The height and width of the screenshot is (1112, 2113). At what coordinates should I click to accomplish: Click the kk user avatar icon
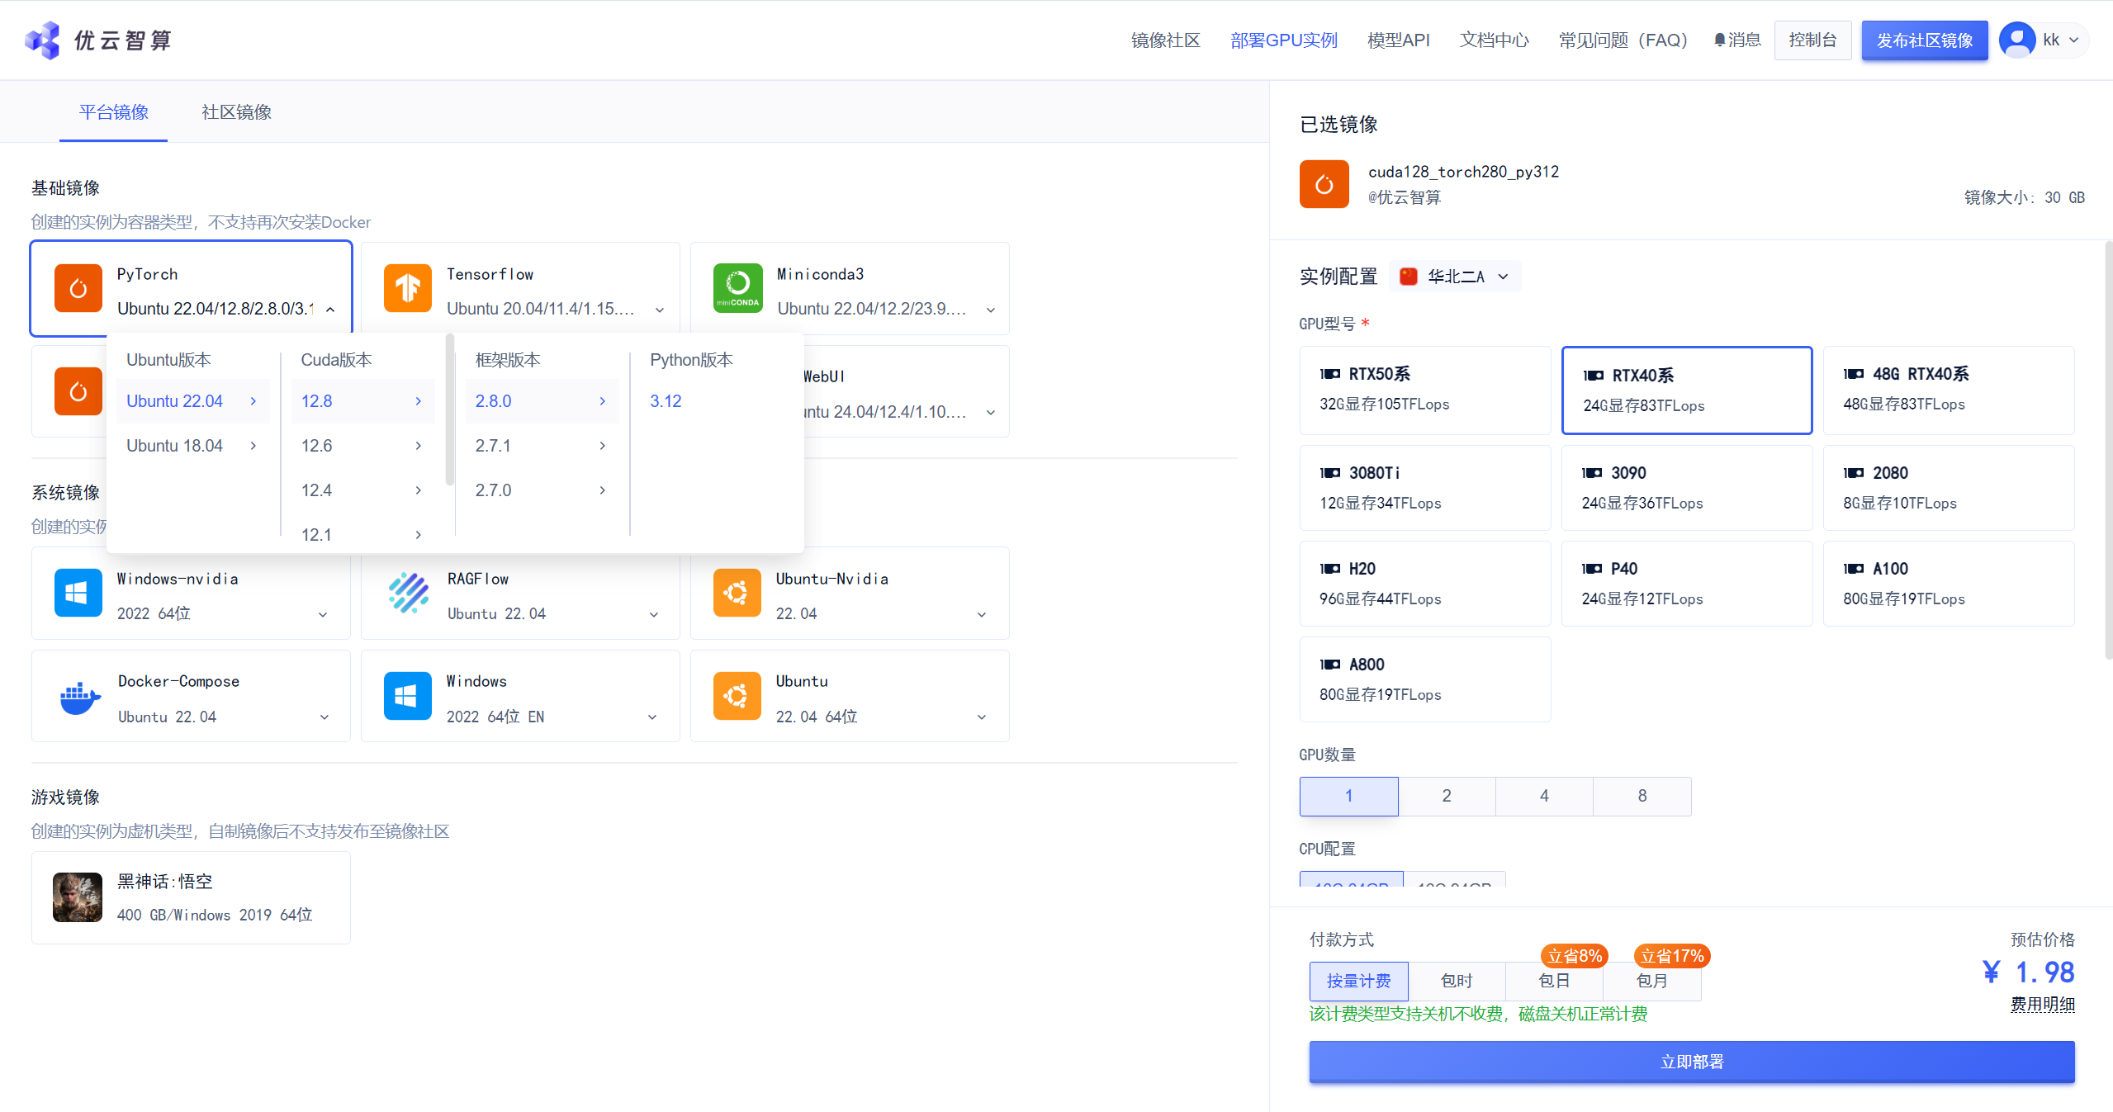click(2016, 40)
